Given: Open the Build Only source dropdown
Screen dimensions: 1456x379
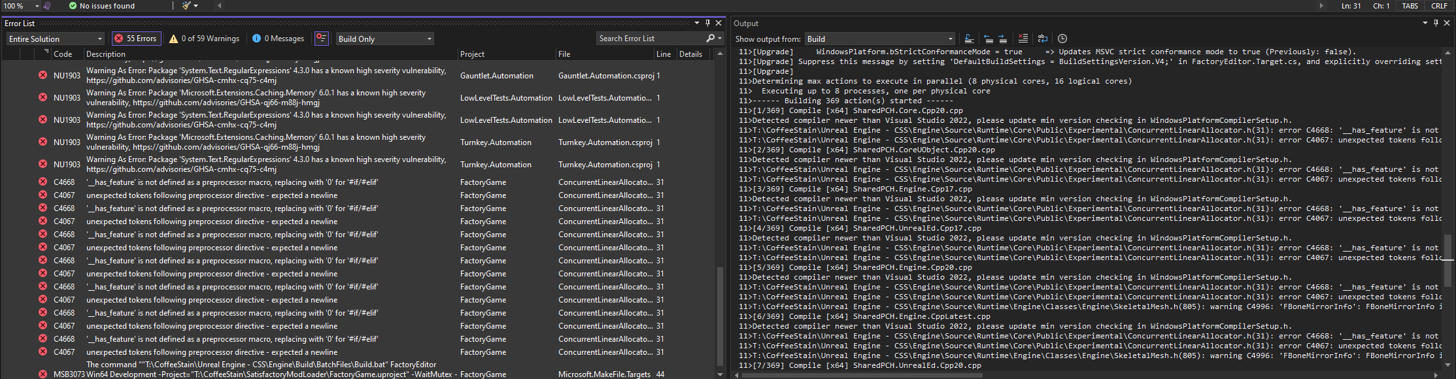Looking at the screenshot, I should pos(385,39).
